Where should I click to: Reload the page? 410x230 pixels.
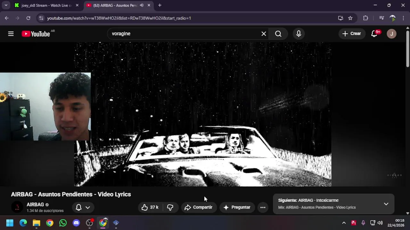(28, 18)
